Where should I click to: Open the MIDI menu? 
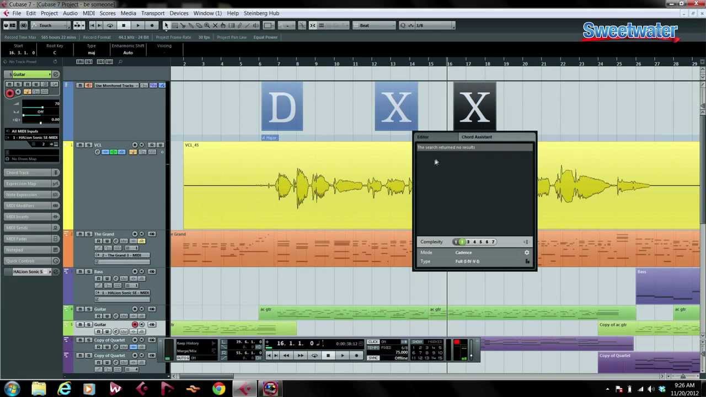[x=88, y=13]
